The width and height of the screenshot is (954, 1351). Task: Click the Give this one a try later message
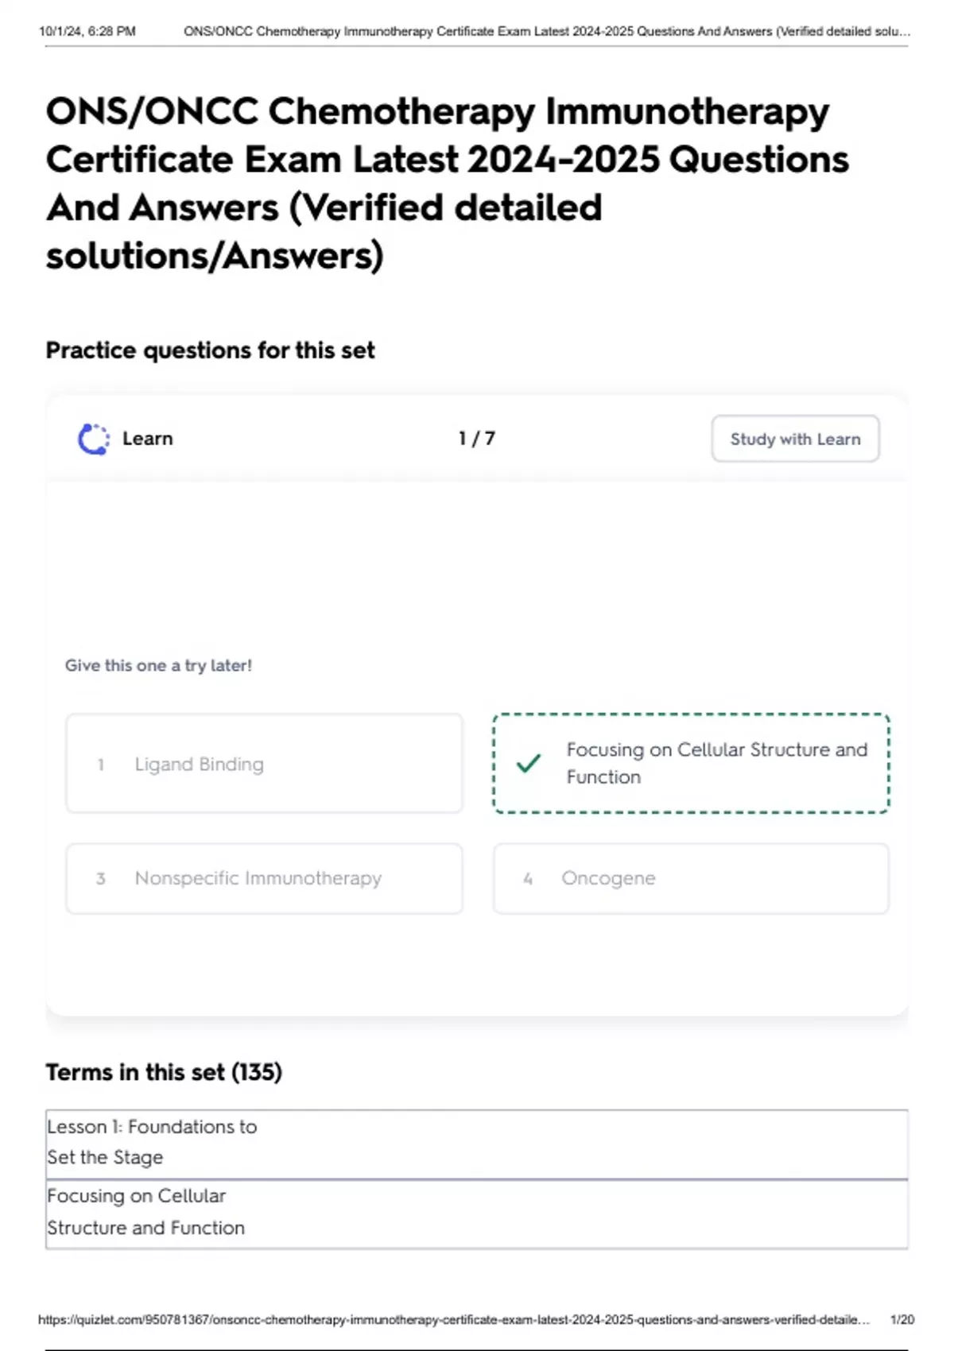pyautogui.click(x=158, y=666)
